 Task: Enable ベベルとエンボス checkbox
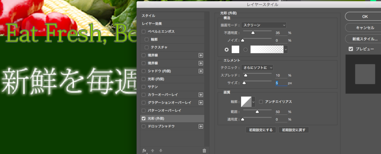(x=144, y=32)
